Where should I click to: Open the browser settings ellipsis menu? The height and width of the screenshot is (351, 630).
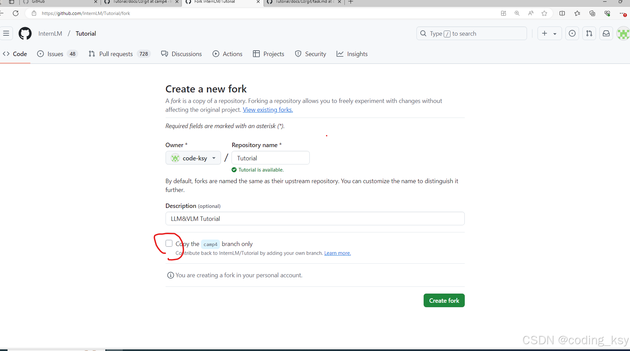(x=622, y=13)
